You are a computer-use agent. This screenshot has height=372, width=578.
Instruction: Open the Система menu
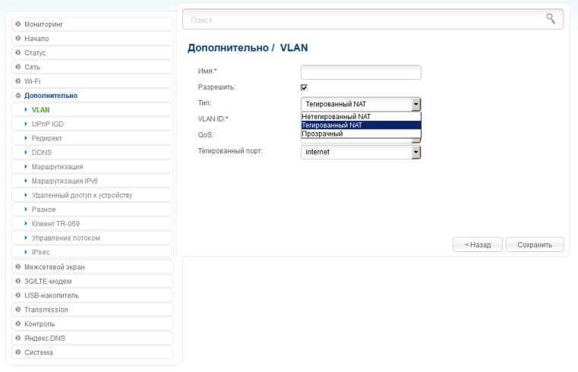[93, 352]
